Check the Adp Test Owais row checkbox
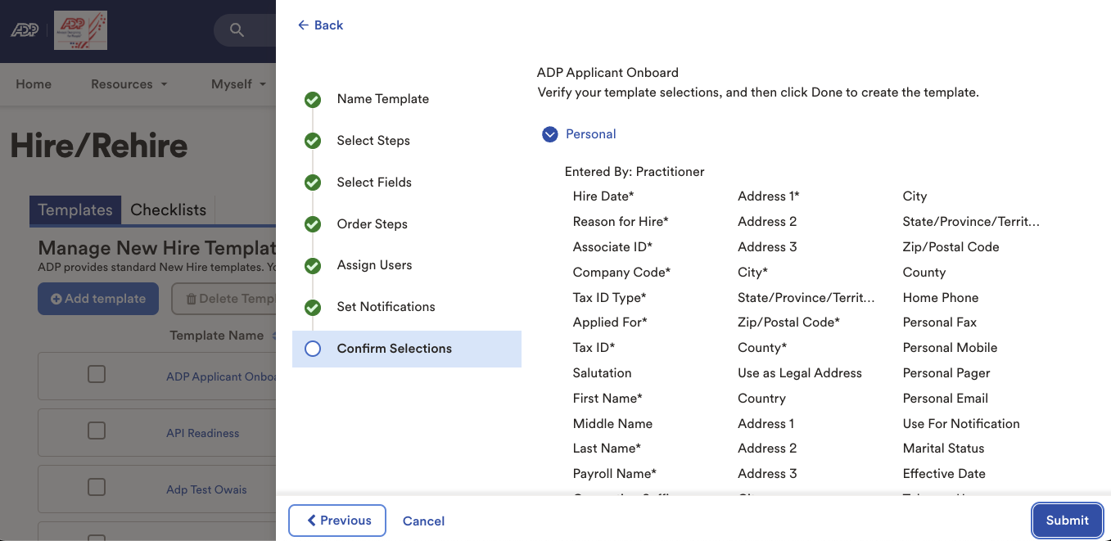1111x541 pixels. [96, 487]
